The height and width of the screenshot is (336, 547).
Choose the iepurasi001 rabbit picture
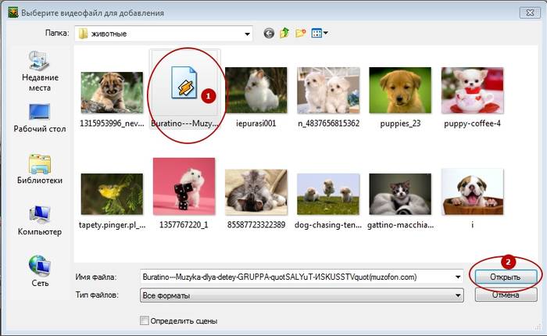point(257,91)
